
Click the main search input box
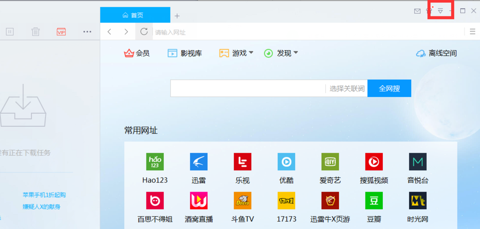tap(248, 88)
